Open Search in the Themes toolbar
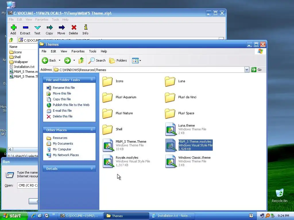The width and height of the screenshot is (294, 220). [x=97, y=60]
